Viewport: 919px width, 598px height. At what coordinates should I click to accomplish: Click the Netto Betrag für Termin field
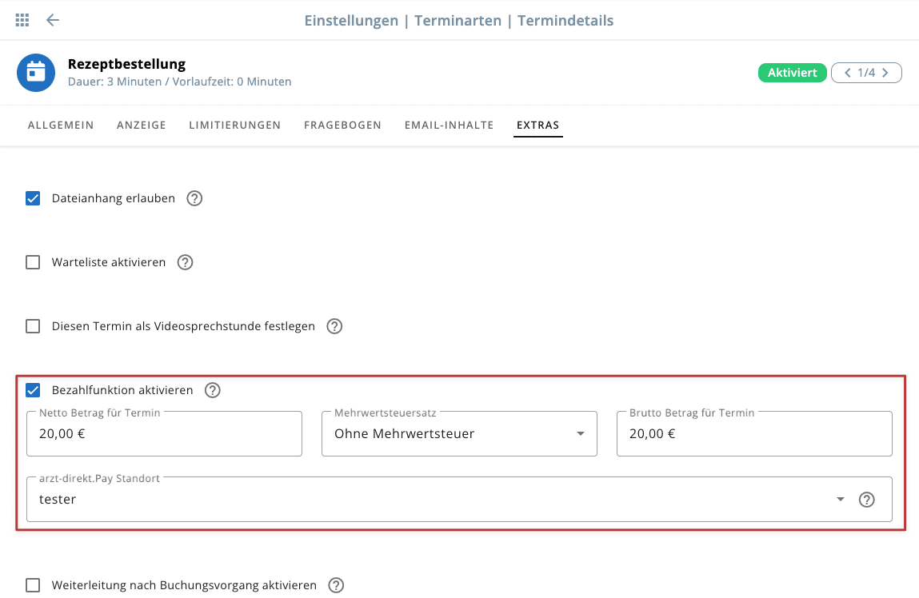coord(164,434)
